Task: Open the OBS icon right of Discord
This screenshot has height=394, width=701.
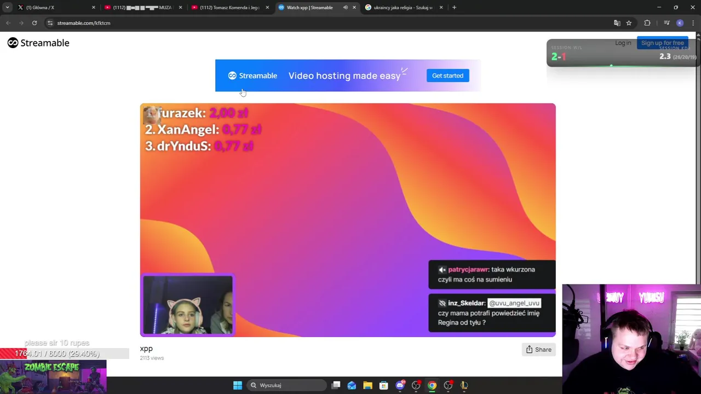Action: [x=416, y=385]
